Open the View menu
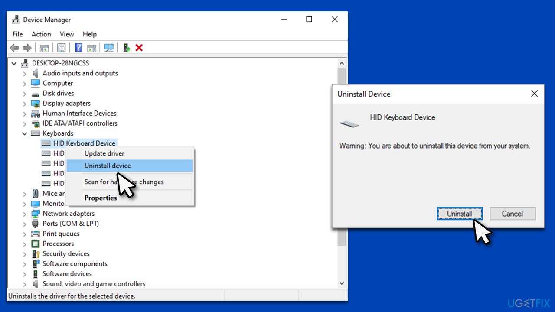Viewport: 555px width, 312px height. click(67, 34)
